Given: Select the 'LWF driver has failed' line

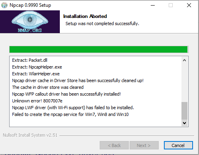Looking at the screenshot, I should [x=73, y=108].
